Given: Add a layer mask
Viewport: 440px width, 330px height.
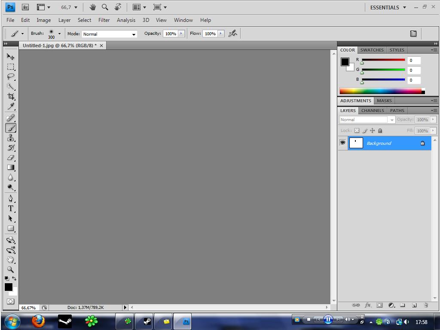Looking at the screenshot, I should tap(379, 306).
